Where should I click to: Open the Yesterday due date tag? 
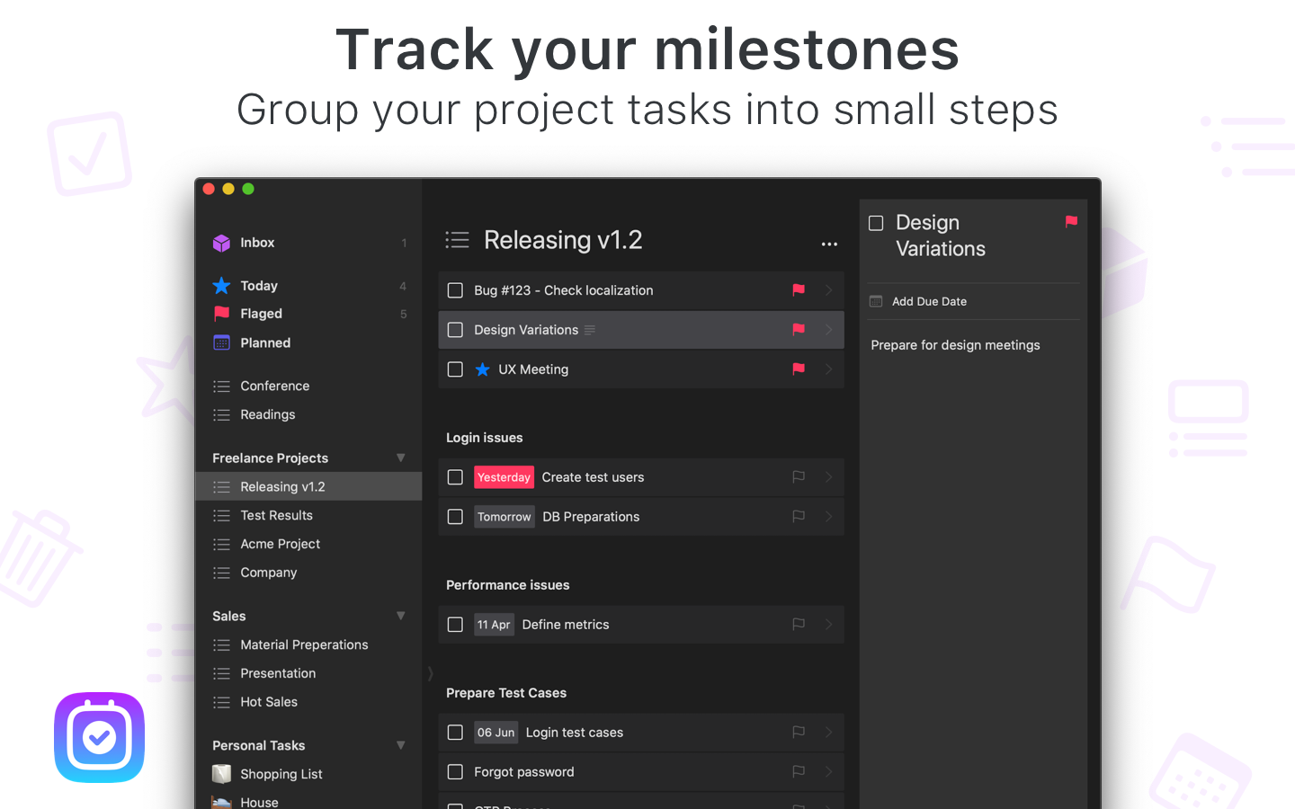coord(504,477)
